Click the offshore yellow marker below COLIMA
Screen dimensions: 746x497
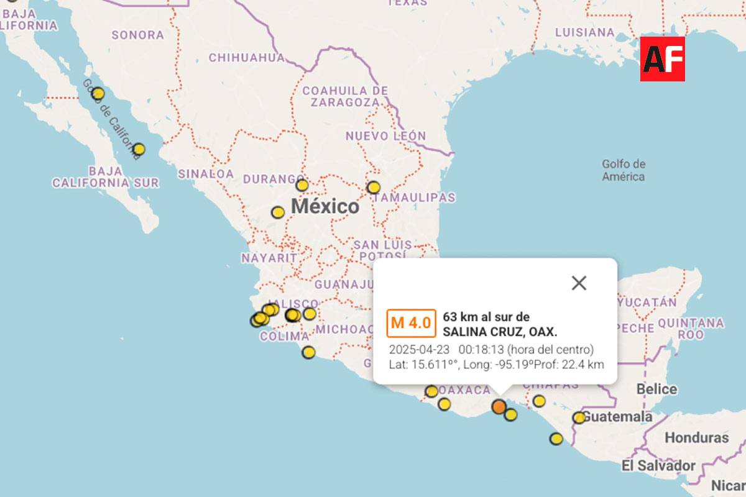[x=308, y=352]
